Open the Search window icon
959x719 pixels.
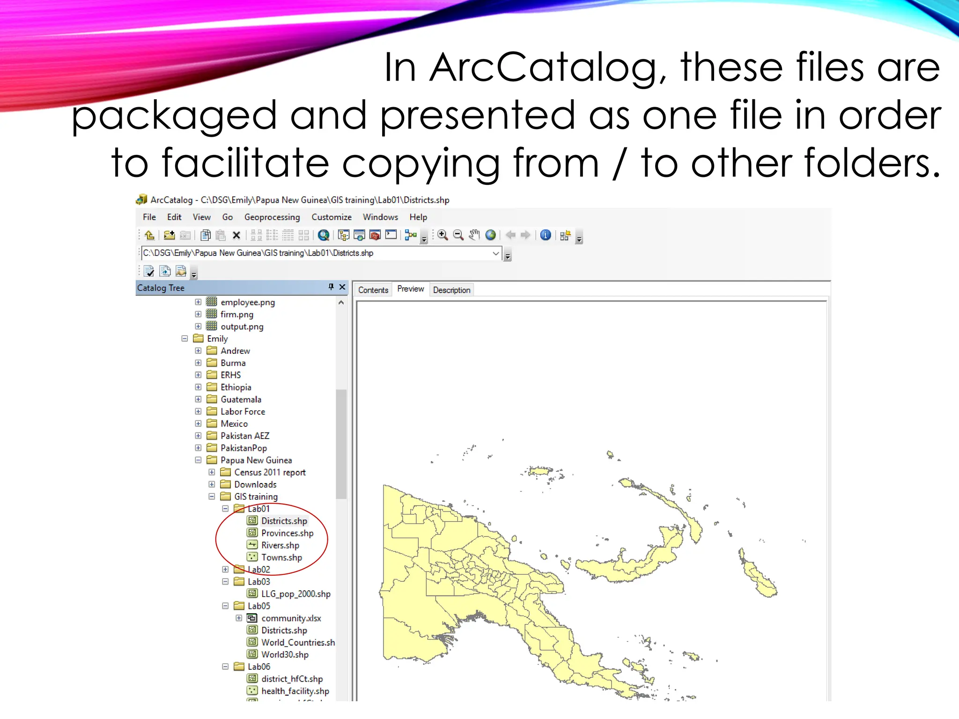359,235
